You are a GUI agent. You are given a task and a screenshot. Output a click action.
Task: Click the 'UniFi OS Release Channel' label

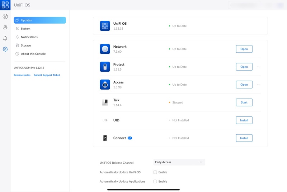click(117, 163)
